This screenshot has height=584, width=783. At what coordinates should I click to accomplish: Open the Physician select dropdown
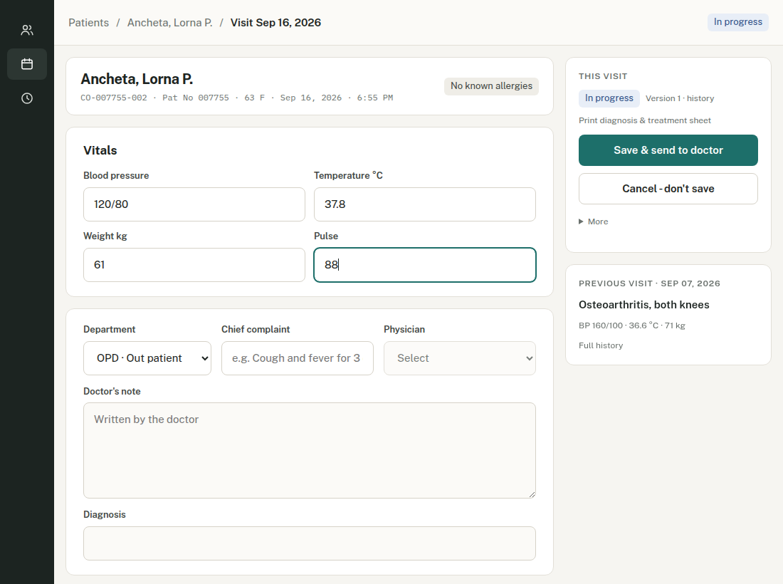[459, 358]
